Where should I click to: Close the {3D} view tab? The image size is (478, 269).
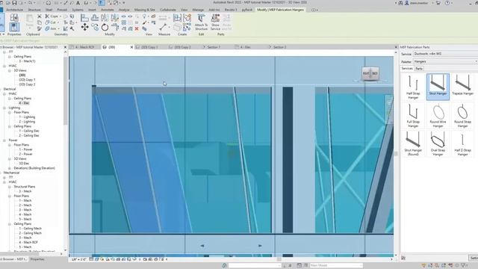[x=131, y=47]
